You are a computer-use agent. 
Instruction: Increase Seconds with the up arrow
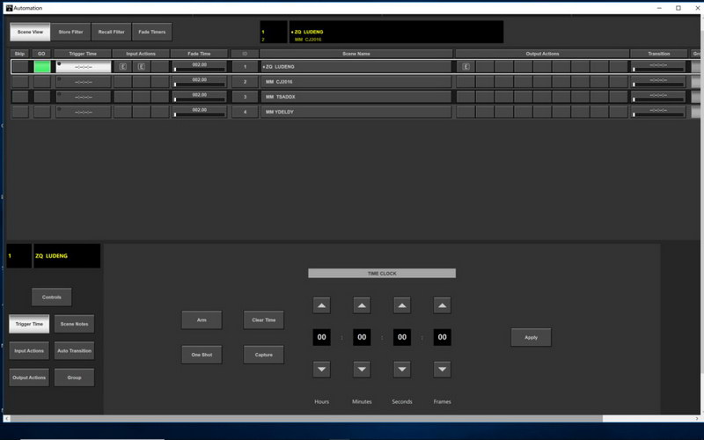(402, 305)
